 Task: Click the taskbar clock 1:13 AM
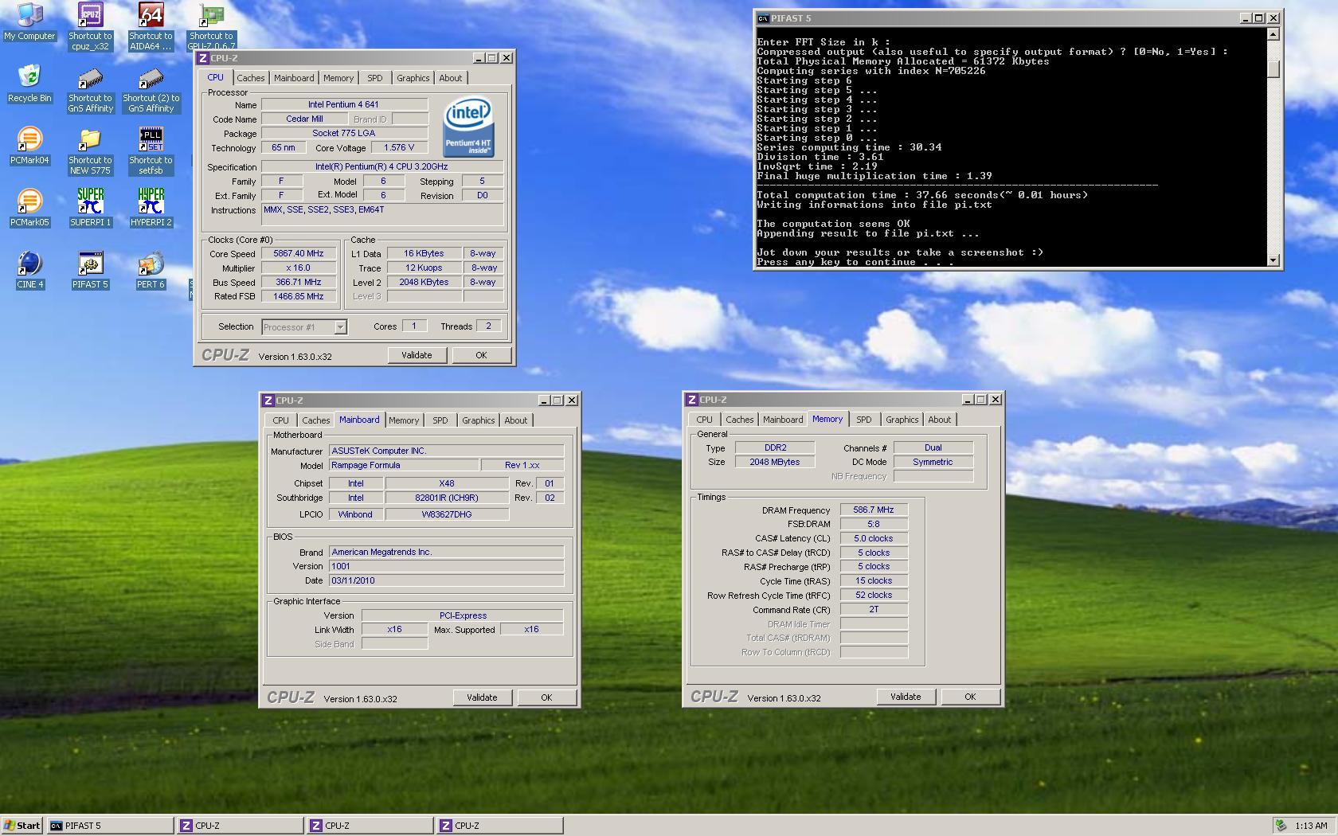pyautogui.click(x=1311, y=826)
